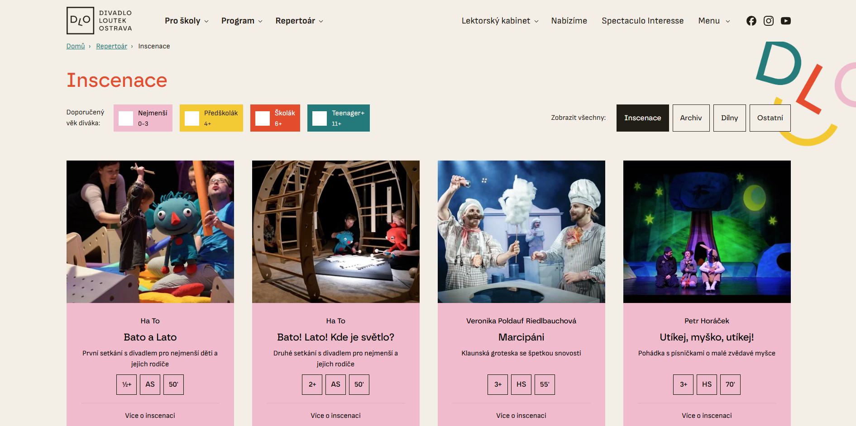Image resolution: width=856 pixels, height=426 pixels.
Task: Click the 70' duration badge for Utíkej, myško
Action: click(x=730, y=384)
